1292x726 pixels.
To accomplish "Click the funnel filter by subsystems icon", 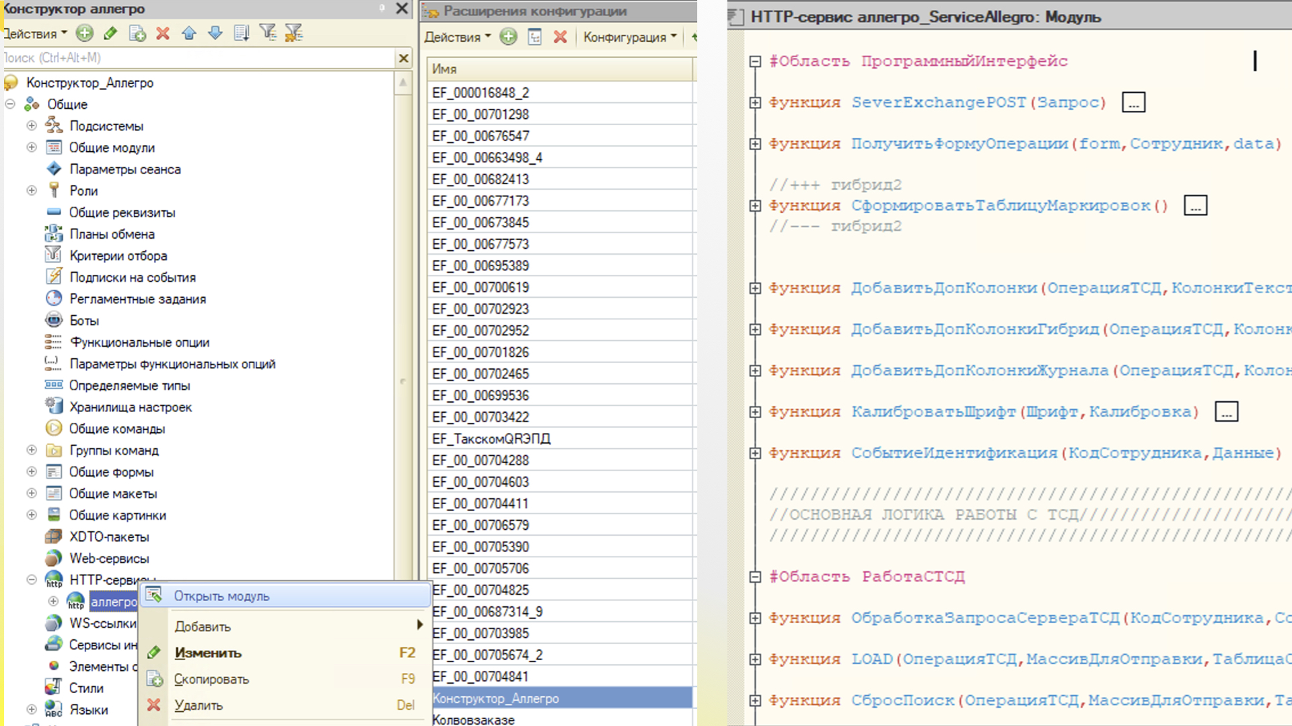I will point(268,32).
